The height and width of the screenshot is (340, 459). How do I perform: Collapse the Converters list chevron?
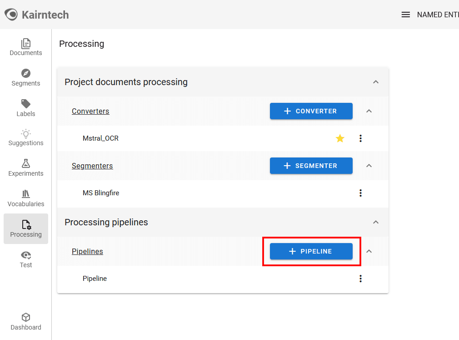pyautogui.click(x=369, y=111)
